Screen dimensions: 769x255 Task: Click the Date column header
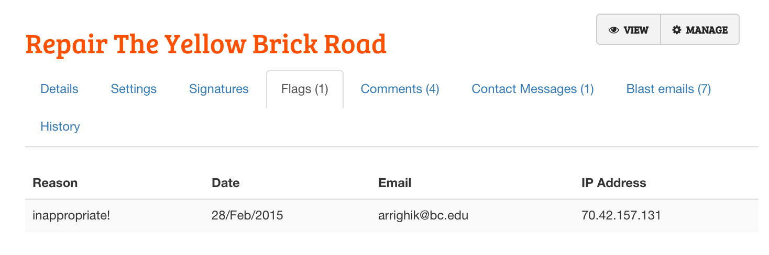tap(226, 183)
